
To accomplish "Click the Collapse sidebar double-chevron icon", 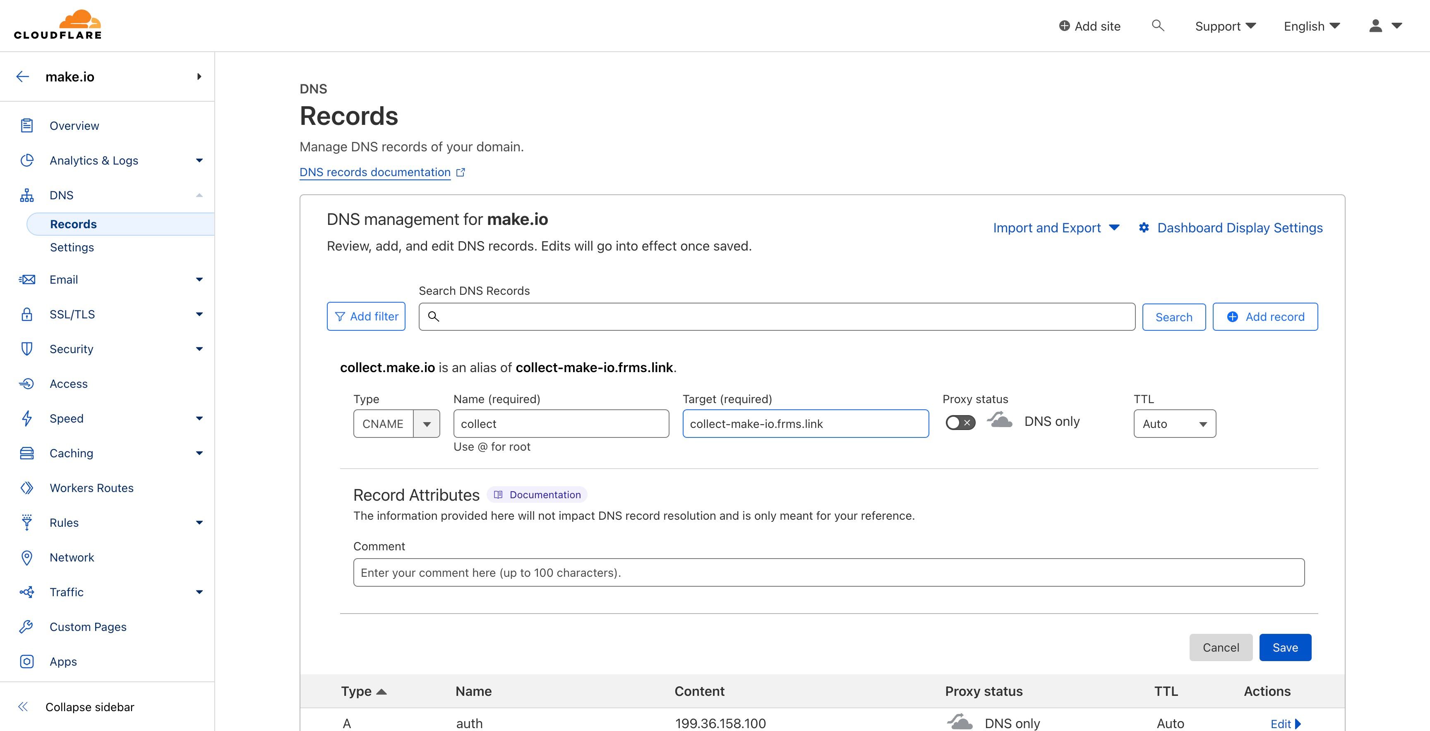I will (23, 707).
